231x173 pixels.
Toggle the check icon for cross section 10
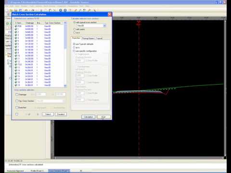point(16,56)
